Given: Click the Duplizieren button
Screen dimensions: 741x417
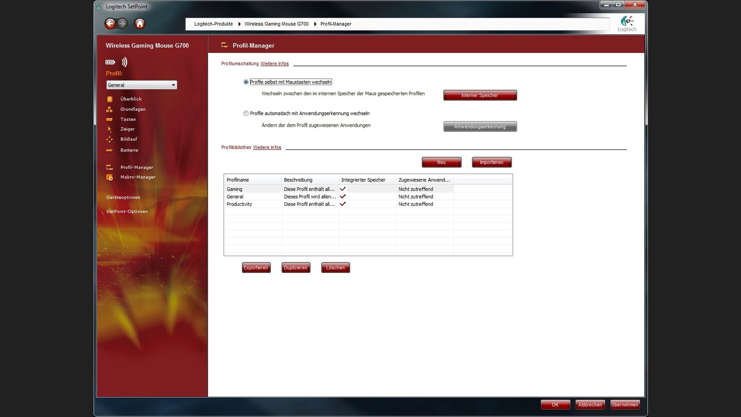Looking at the screenshot, I should pyautogui.click(x=296, y=268).
